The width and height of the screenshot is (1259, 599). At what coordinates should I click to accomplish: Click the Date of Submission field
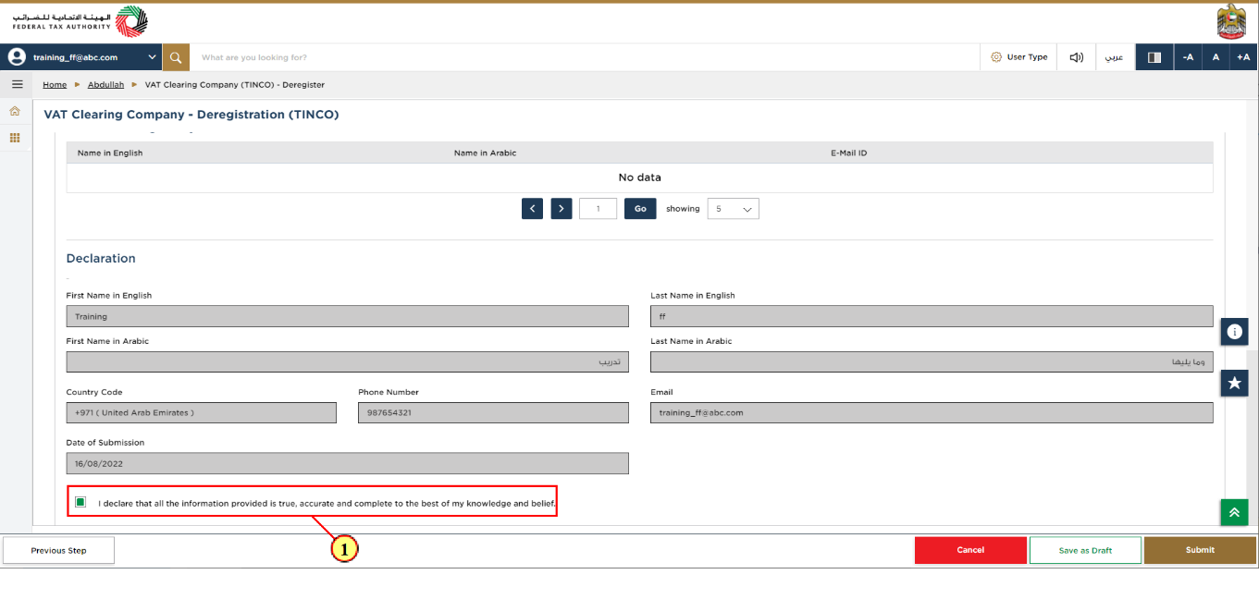[348, 463]
